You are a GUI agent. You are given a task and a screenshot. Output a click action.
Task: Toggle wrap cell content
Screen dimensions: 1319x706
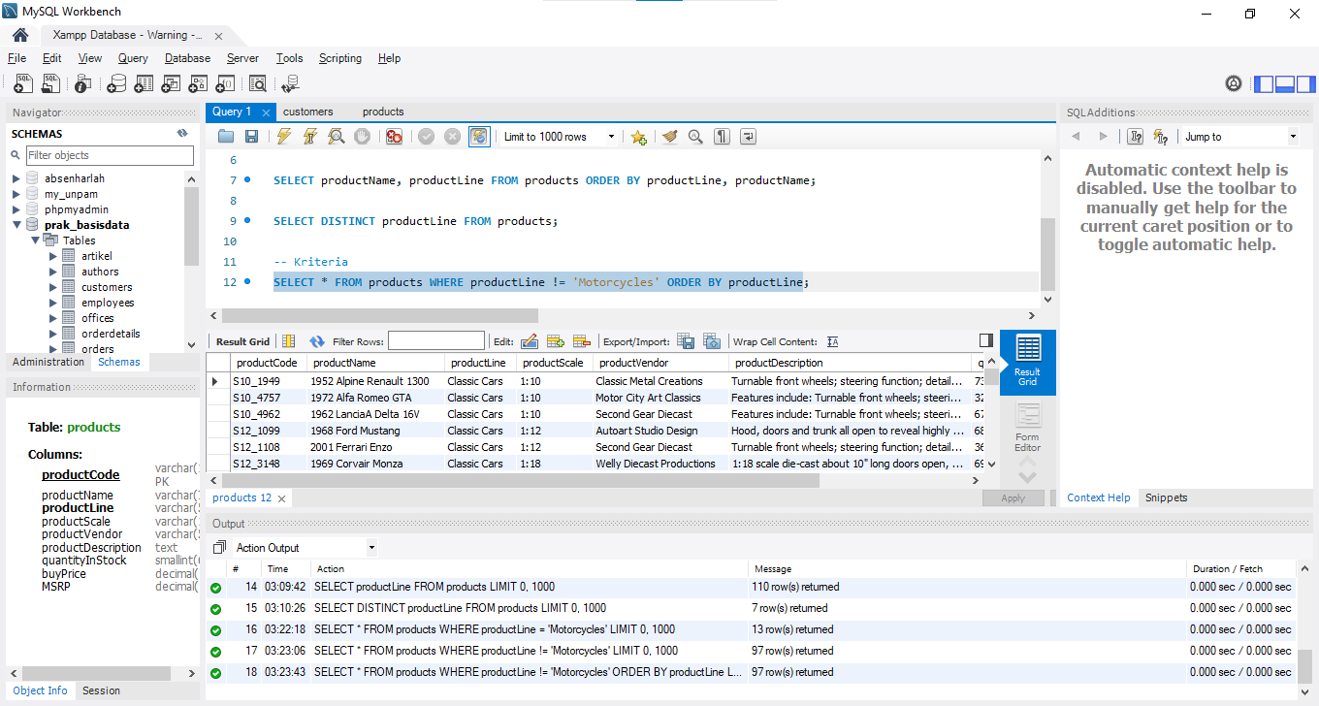[832, 341]
